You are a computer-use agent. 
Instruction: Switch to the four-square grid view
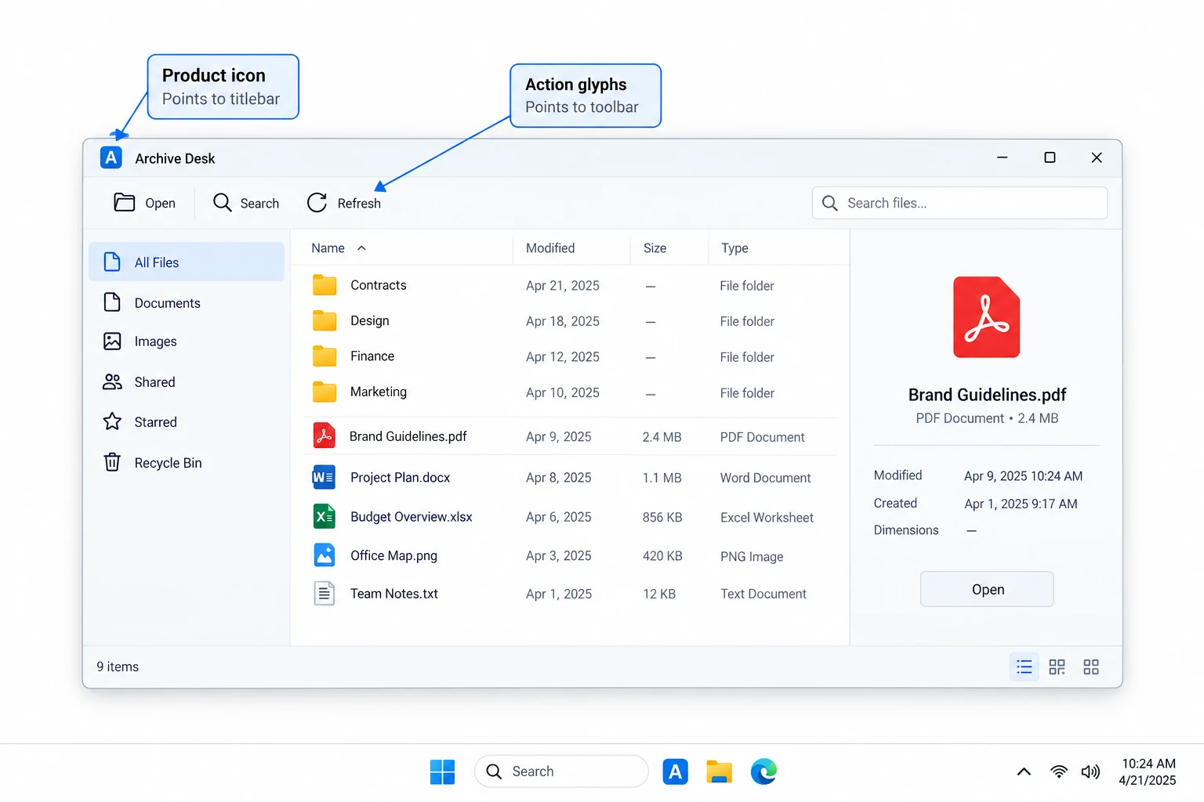pyautogui.click(x=1091, y=667)
